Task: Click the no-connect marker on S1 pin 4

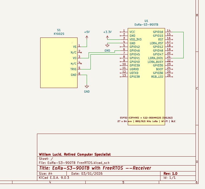Action: point(81,64)
